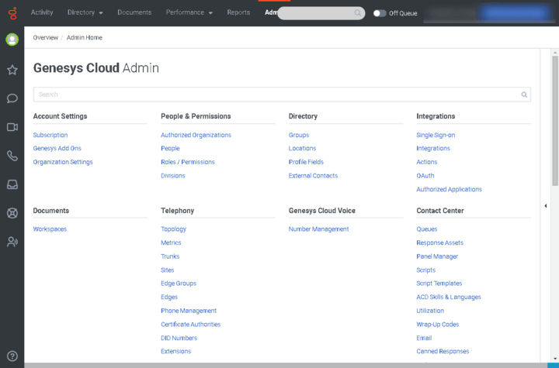
Task: Open Topology link
Action: [x=173, y=229]
